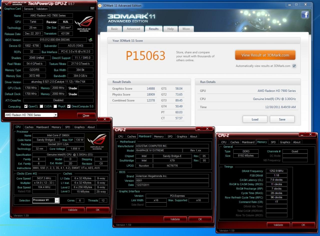Open About tab in the Memory window
This screenshot has width=320, height=236.
[x=297, y=142]
